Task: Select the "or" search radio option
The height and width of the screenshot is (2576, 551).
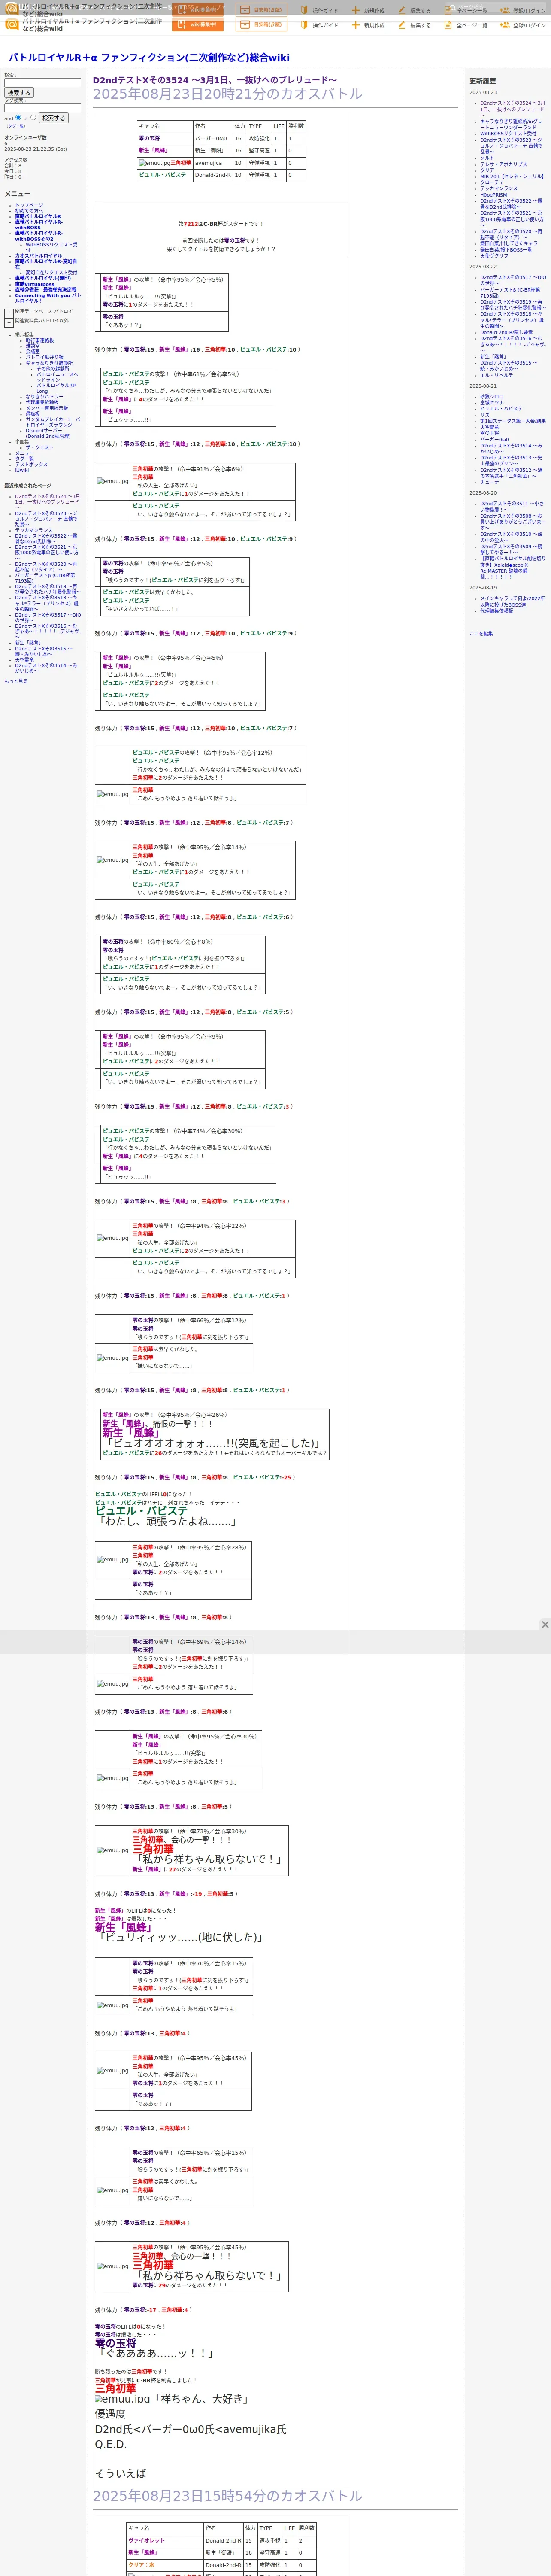Action: (x=33, y=117)
